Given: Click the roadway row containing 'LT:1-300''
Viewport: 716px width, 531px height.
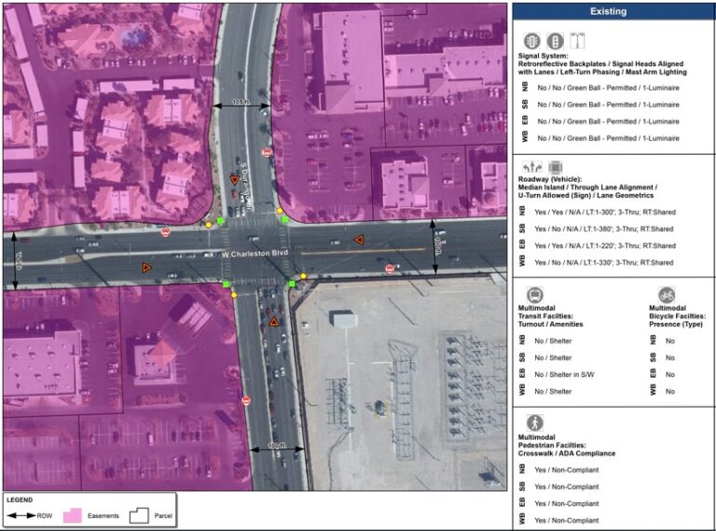Looking at the screenshot, I should [x=605, y=212].
